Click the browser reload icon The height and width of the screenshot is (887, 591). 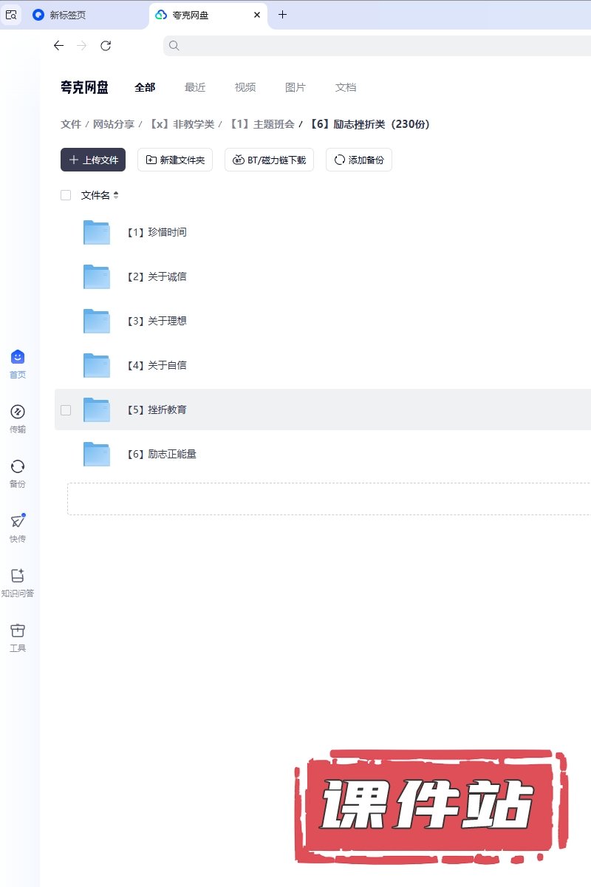pyautogui.click(x=106, y=46)
